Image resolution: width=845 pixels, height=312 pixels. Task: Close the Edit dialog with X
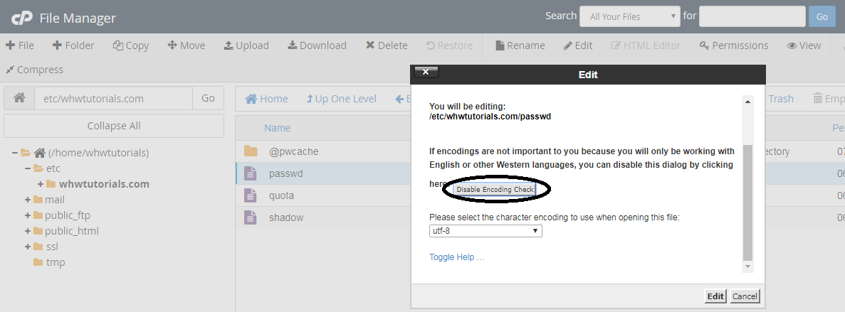426,72
